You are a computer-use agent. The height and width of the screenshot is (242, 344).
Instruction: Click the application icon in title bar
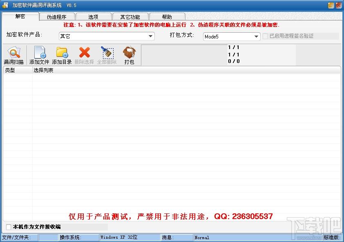5,5
